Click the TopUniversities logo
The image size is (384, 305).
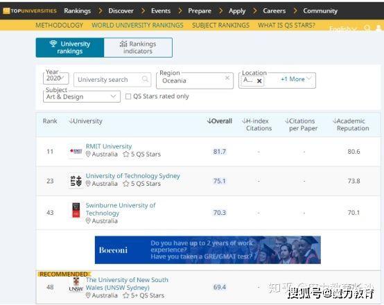point(30,11)
